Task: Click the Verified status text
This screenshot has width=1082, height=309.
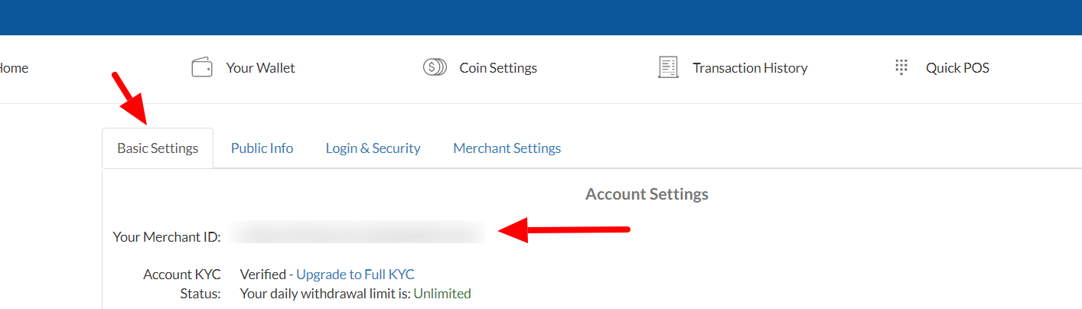Action: tap(262, 275)
